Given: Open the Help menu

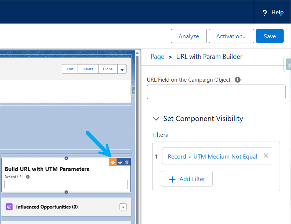Looking at the screenshot, I should [273, 13].
